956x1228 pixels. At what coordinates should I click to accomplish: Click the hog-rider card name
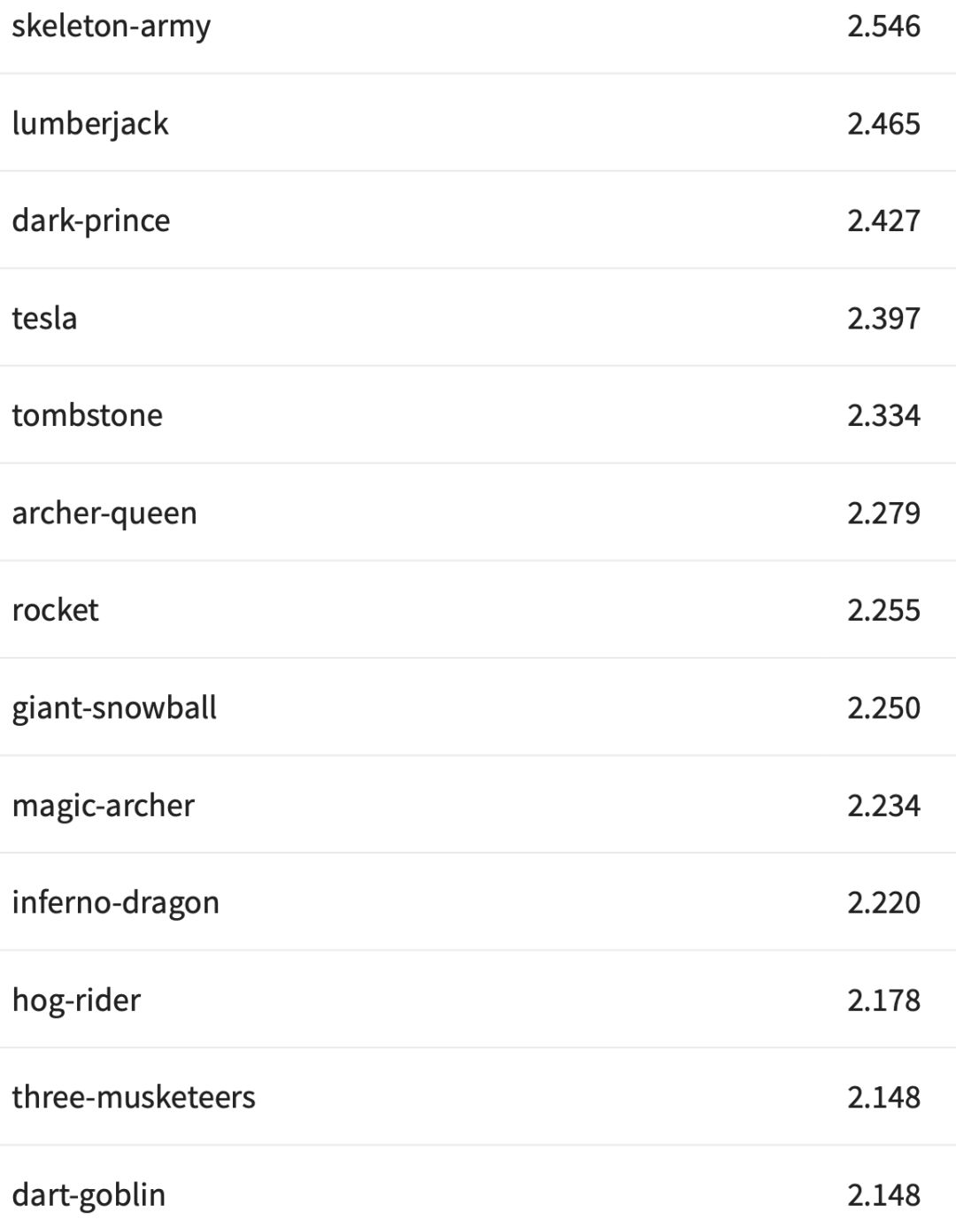click(76, 1000)
